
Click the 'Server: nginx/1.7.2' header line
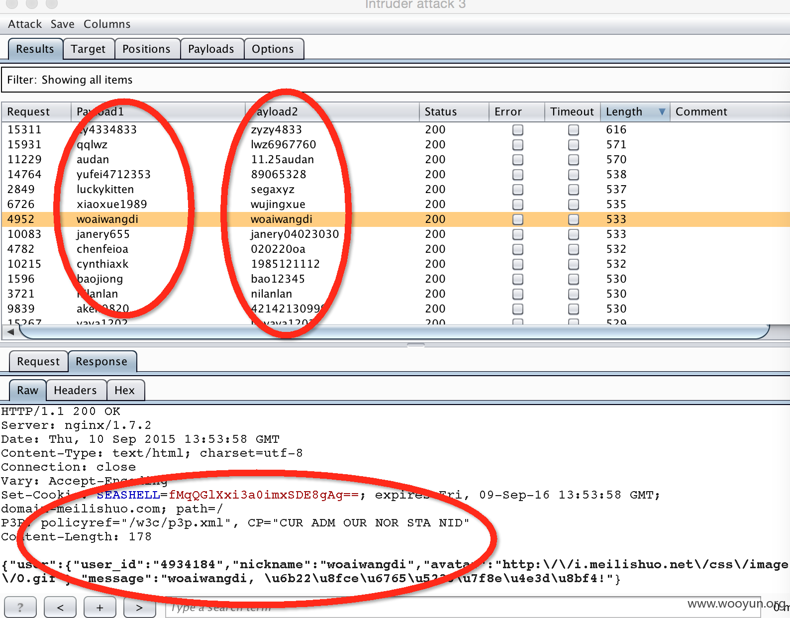coord(76,425)
